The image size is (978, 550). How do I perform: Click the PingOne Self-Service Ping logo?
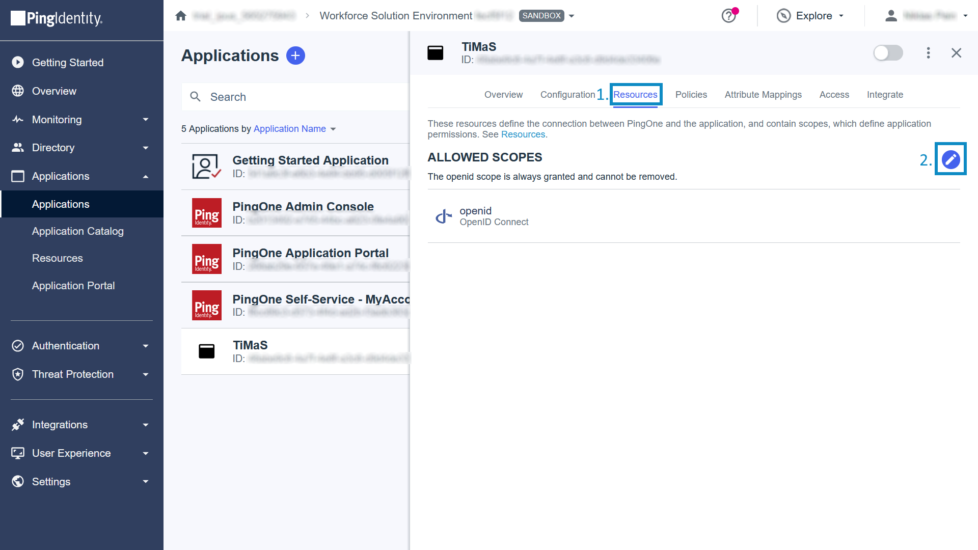pyautogui.click(x=207, y=305)
